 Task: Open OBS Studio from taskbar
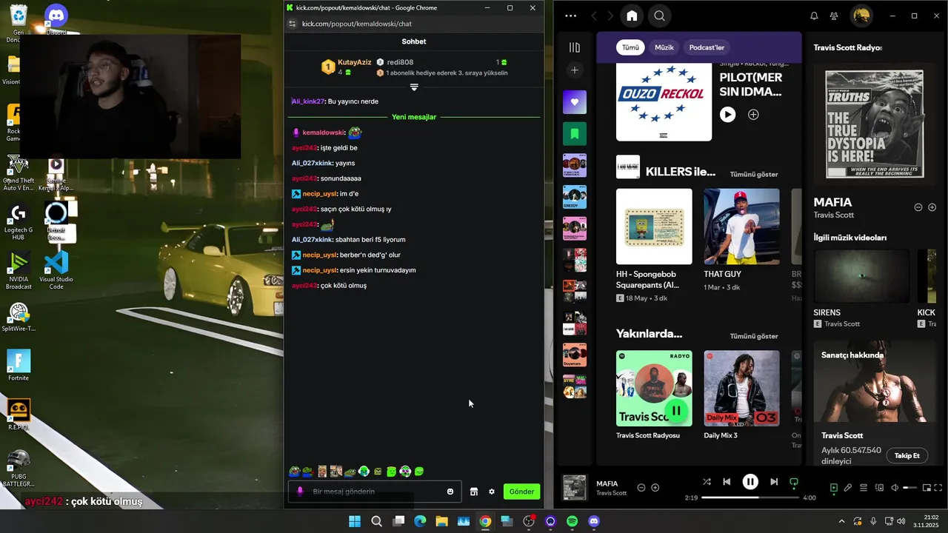(x=528, y=521)
